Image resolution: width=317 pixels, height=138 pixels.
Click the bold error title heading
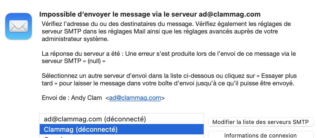coord(150,14)
